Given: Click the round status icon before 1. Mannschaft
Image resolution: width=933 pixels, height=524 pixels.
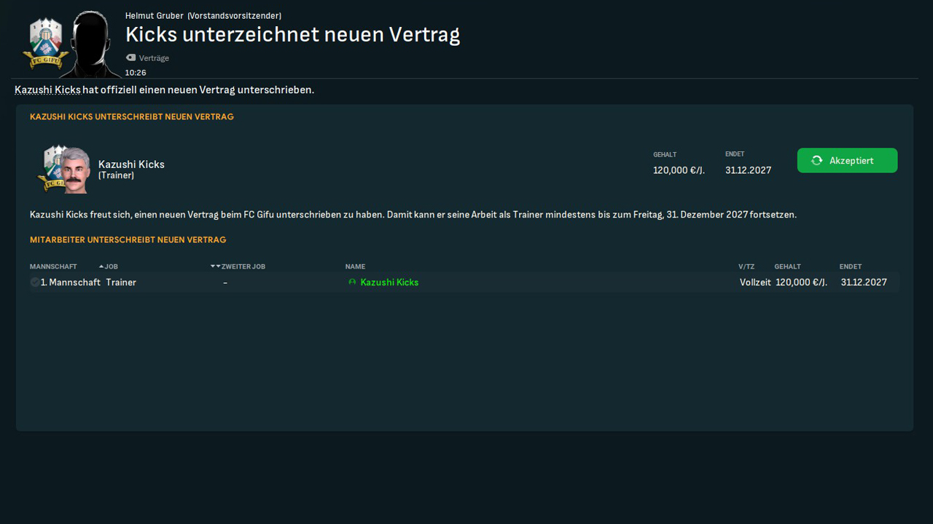Looking at the screenshot, I should 35,282.
